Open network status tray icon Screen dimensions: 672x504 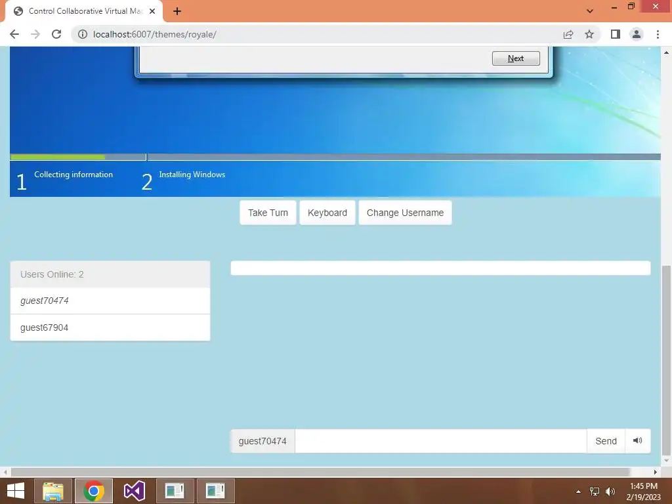(x=595, y=492)
